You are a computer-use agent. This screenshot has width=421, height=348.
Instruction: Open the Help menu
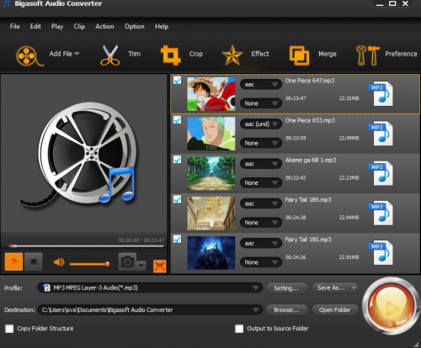coord(162,27)
